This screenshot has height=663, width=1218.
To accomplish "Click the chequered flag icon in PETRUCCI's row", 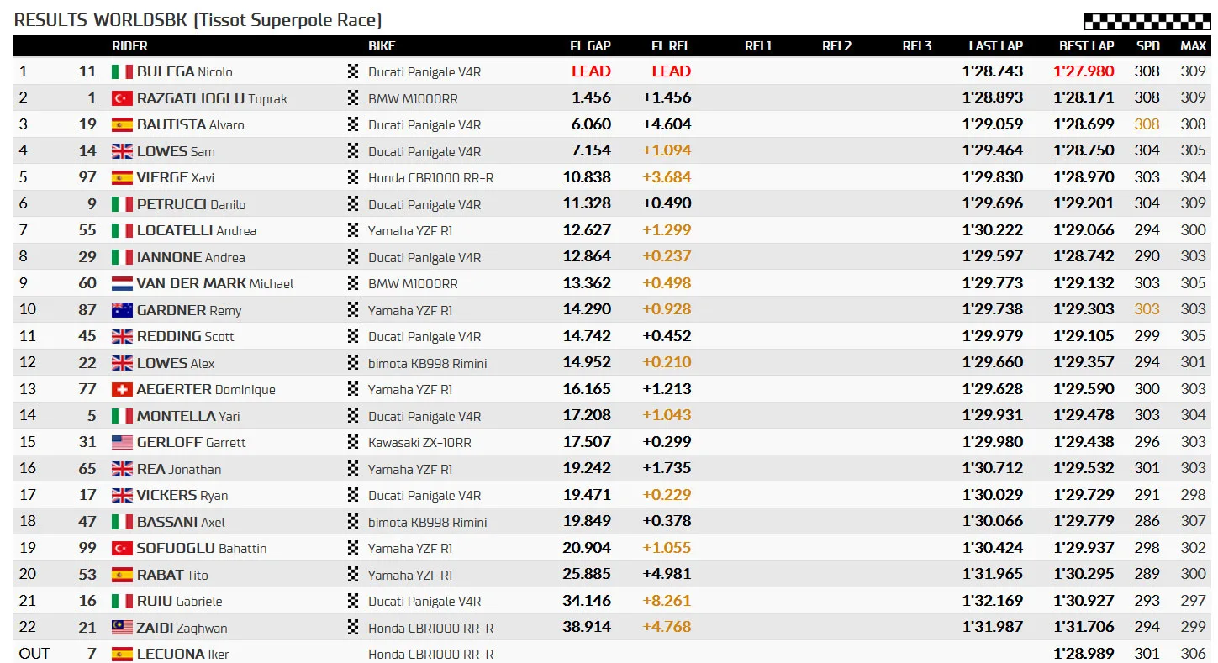I will pos(353,204).
